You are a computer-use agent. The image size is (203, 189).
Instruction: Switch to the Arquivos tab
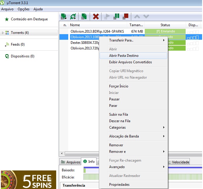click(71, 162)
